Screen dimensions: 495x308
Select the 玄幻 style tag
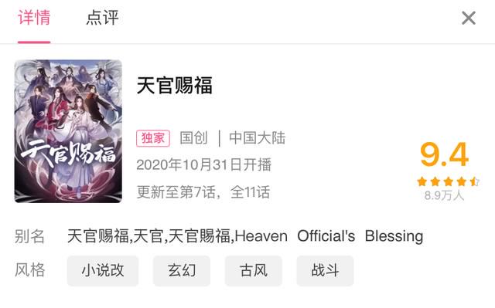[182, 271]
